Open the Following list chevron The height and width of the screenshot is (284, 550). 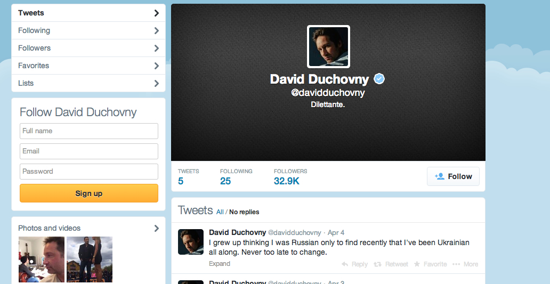[x=157, y=30]
